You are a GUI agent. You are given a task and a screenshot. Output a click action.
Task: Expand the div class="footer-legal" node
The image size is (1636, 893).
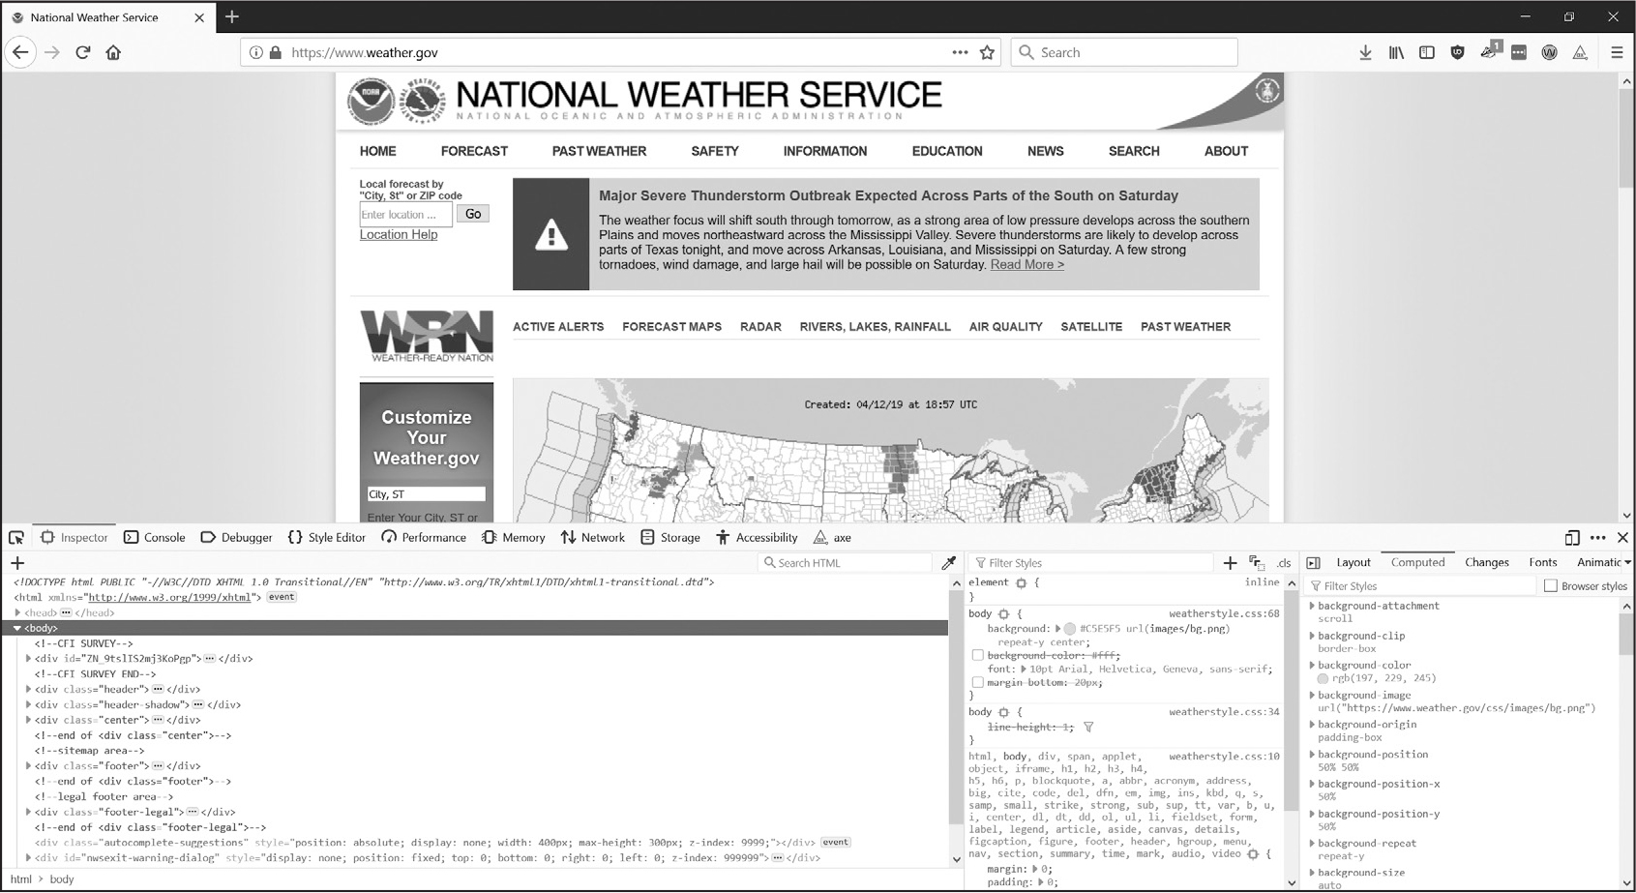28,812
